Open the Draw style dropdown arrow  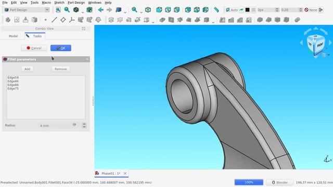click(x=83, y=12)
